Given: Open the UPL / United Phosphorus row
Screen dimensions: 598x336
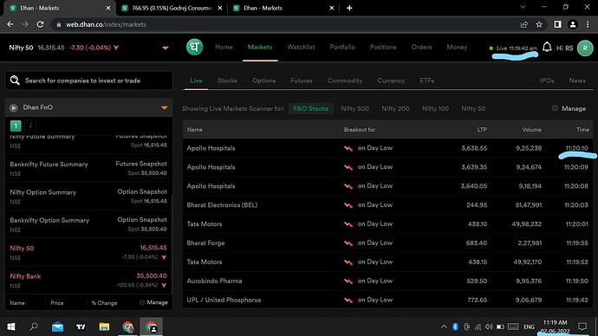Looking at the screenshot, I should 388,300.
